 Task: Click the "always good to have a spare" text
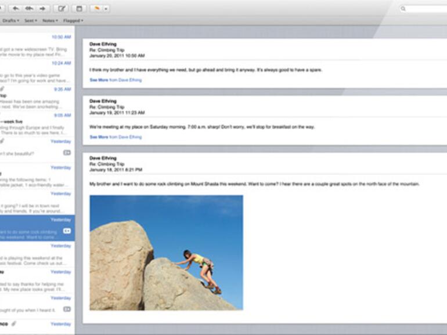(289, 70)
